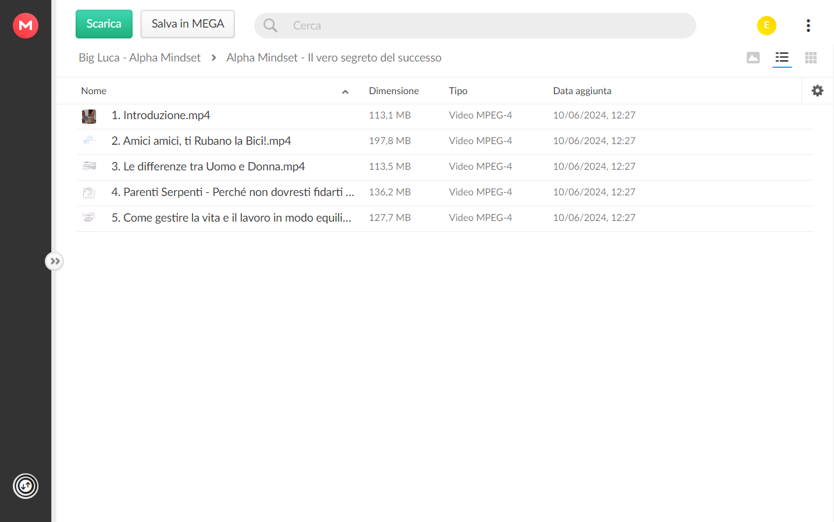Select the list view icon
This screenshot has height=522, width=834.
[x=781, y=58]
